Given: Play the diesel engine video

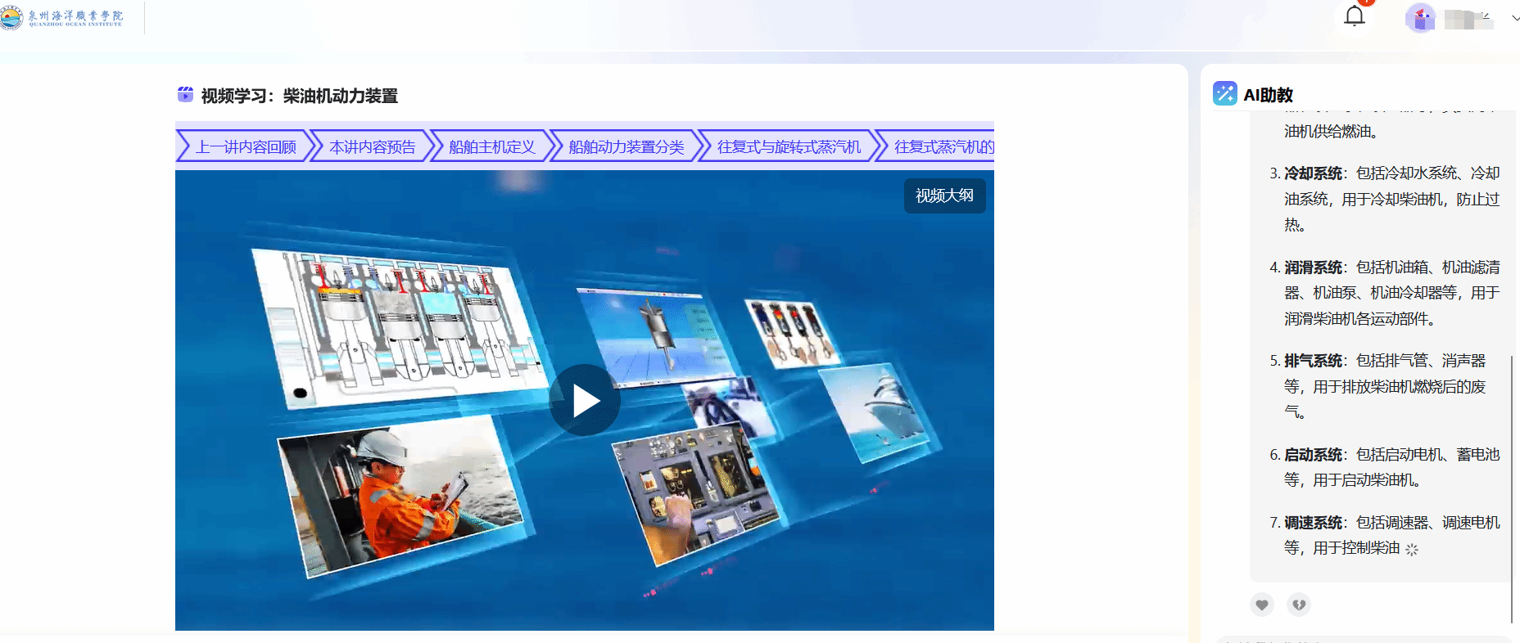Looking at the screenshot, I should (x=585, y=401).
